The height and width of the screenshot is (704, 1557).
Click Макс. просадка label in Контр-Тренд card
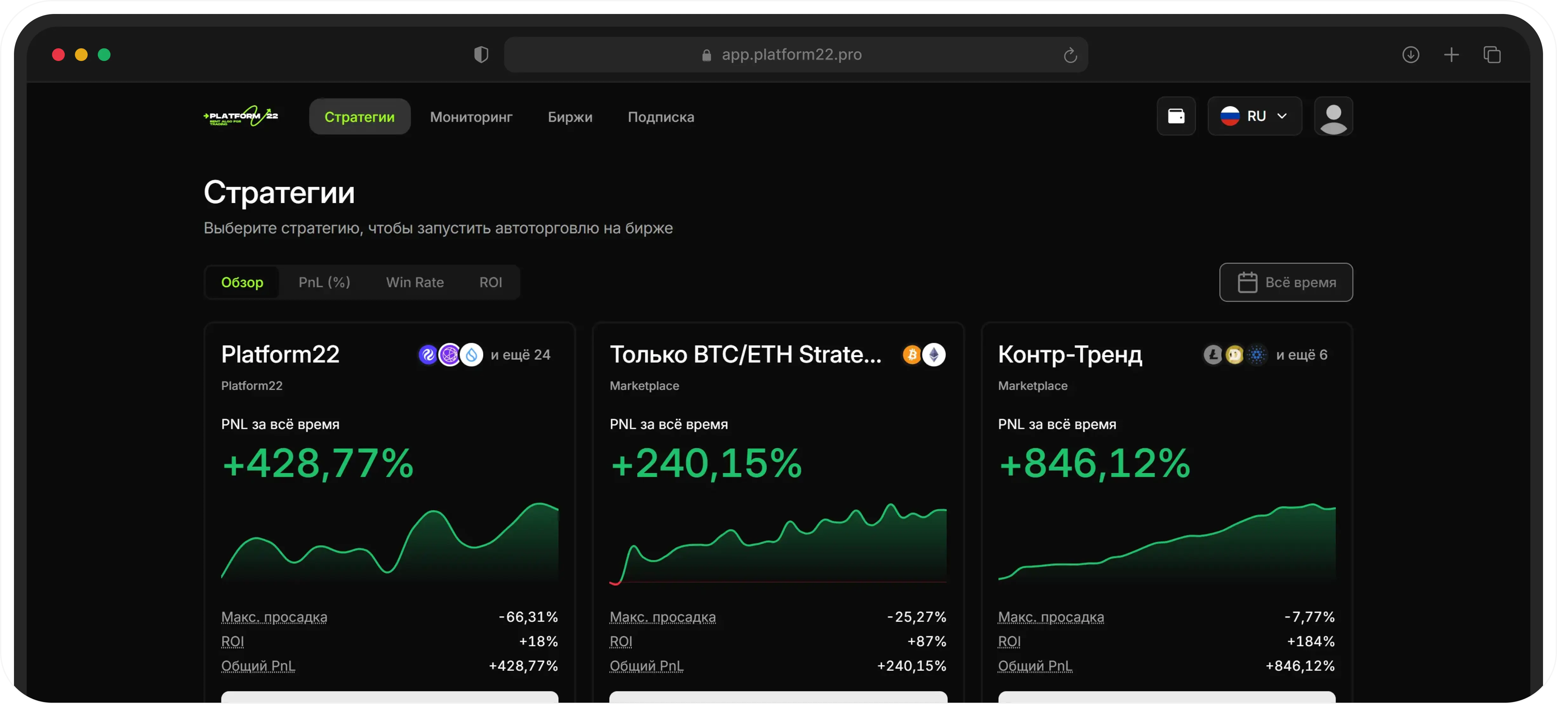1051,617
